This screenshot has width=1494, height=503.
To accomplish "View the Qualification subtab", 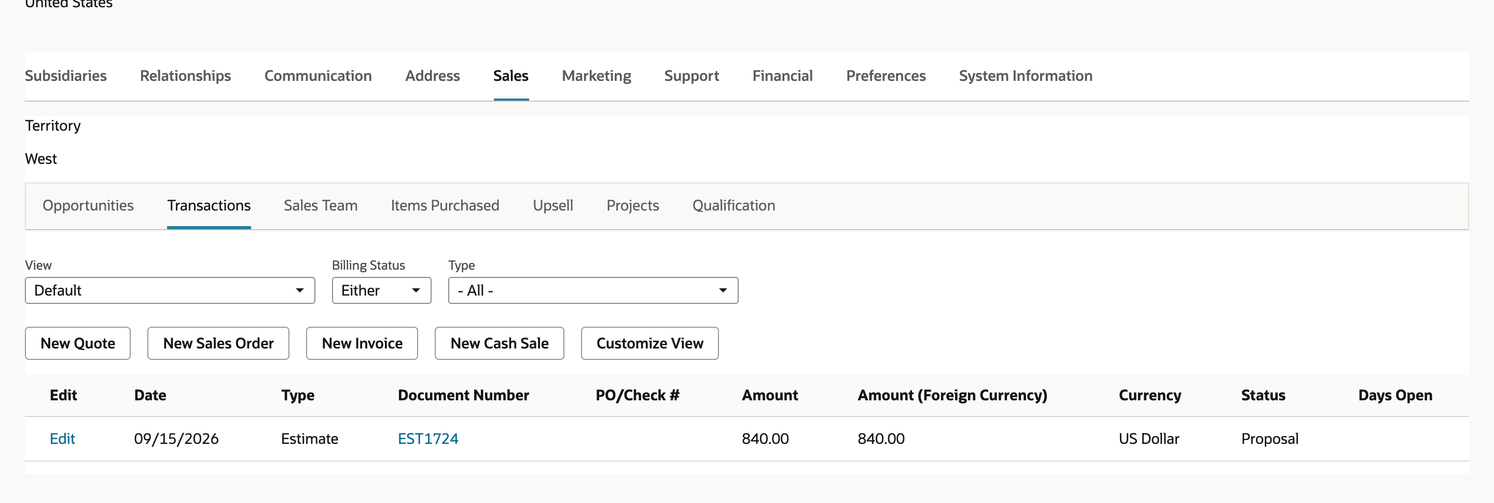I will click(734, 206).
